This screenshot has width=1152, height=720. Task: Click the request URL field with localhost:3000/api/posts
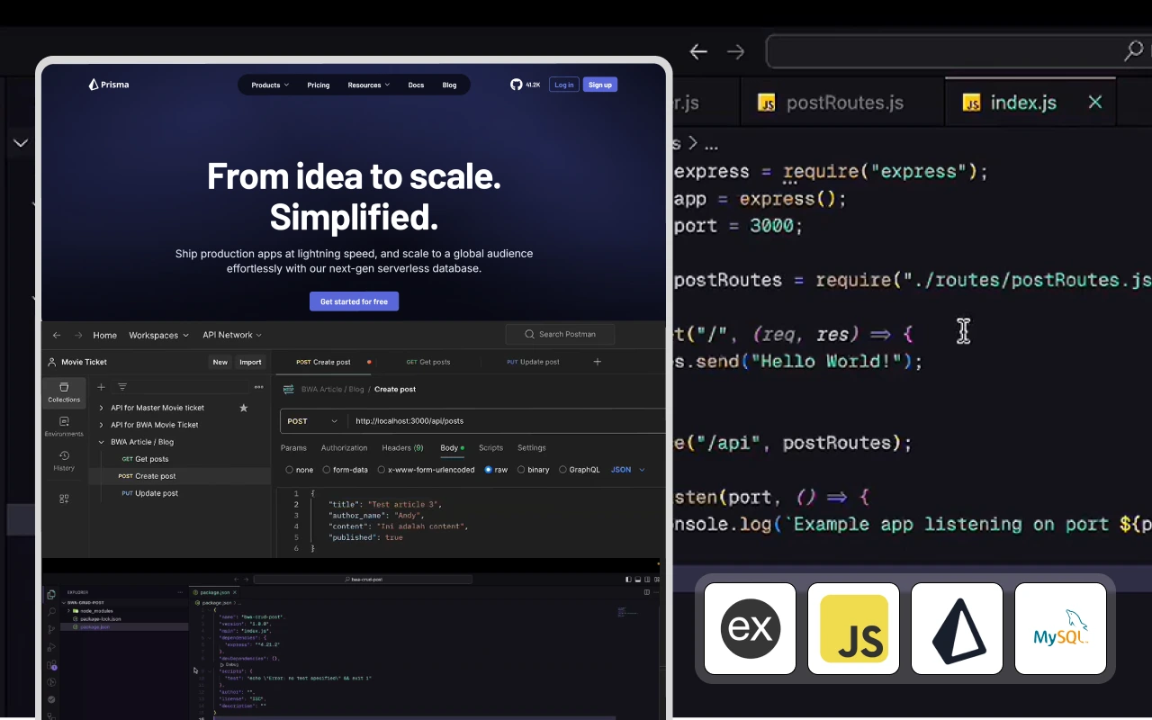[x=508, y=421]
